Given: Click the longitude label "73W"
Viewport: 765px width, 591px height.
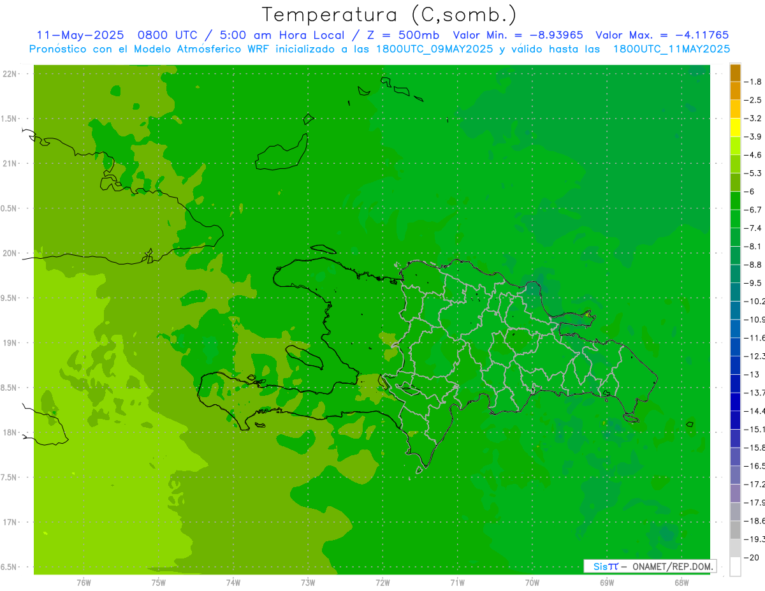Looking at the screenshot, I should click(308, 582).
